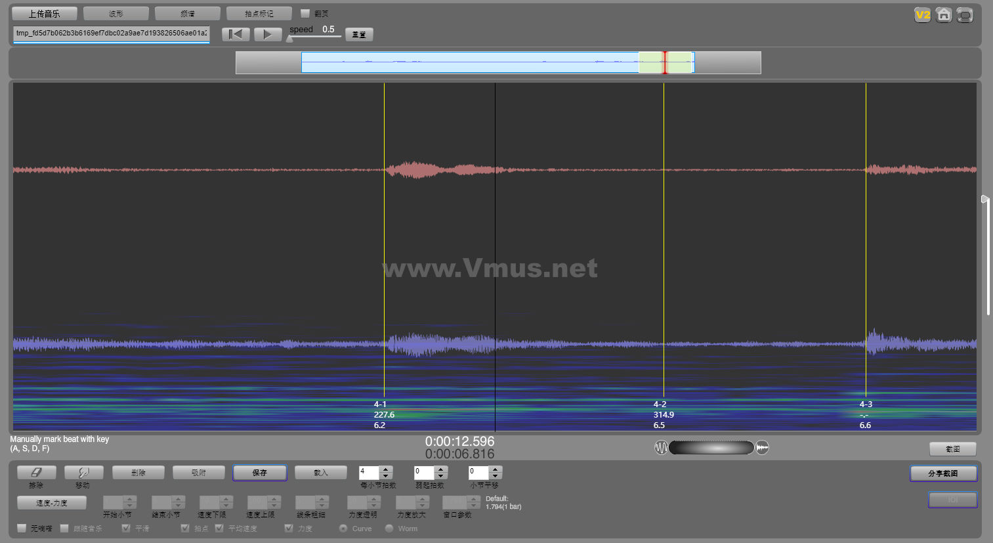The height and width of the screenshot is (543, 993).
Task: Go to the home icon
Action: coord(944,15)
